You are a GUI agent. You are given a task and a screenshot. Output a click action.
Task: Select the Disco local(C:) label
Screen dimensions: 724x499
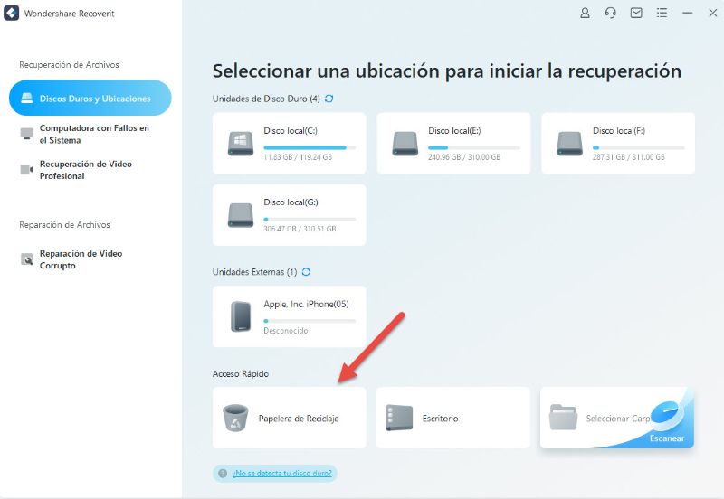tap(291, 130)
